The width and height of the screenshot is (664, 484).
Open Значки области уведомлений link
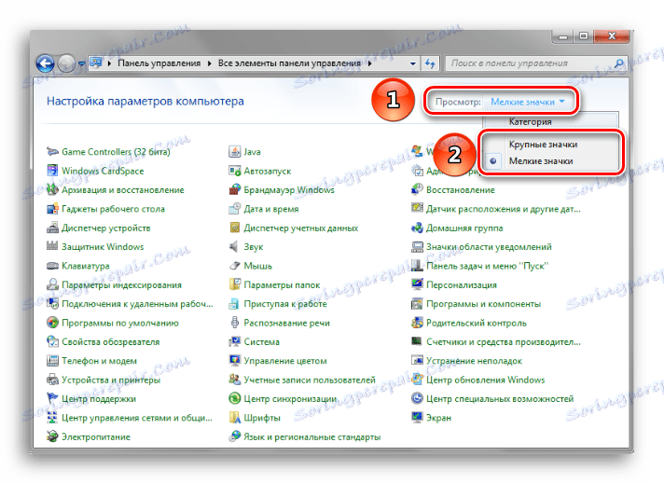click(489, 246)
